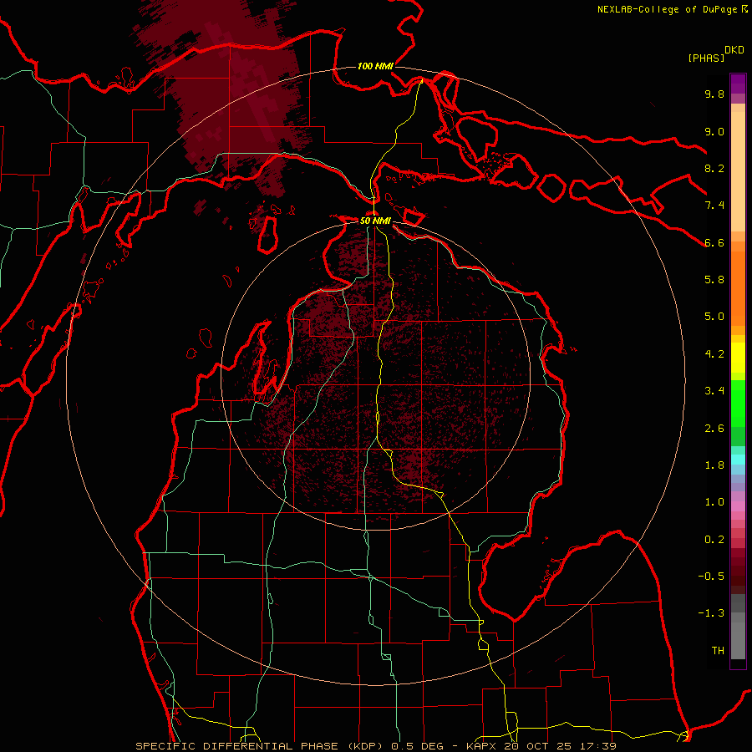
Task: Click the 5.8 value on the color scale
Action: pos(714,280)
